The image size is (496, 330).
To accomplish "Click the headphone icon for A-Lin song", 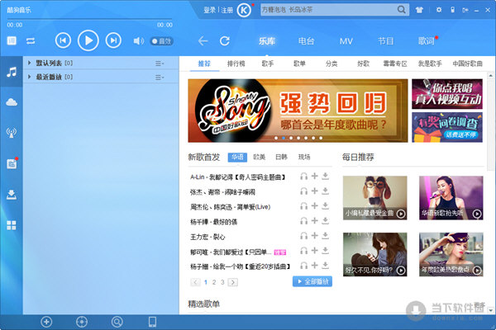I will (303, 177).
